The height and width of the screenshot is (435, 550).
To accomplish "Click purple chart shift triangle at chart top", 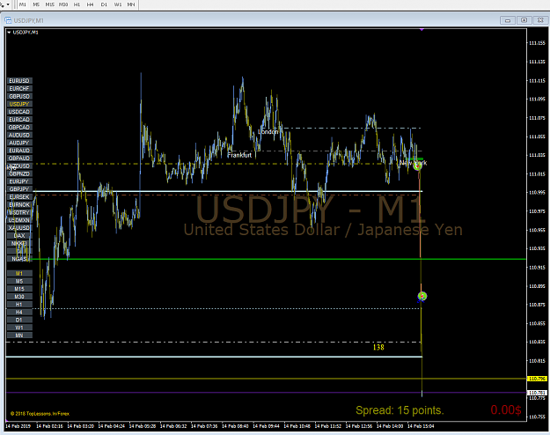I will coord(422,30).
